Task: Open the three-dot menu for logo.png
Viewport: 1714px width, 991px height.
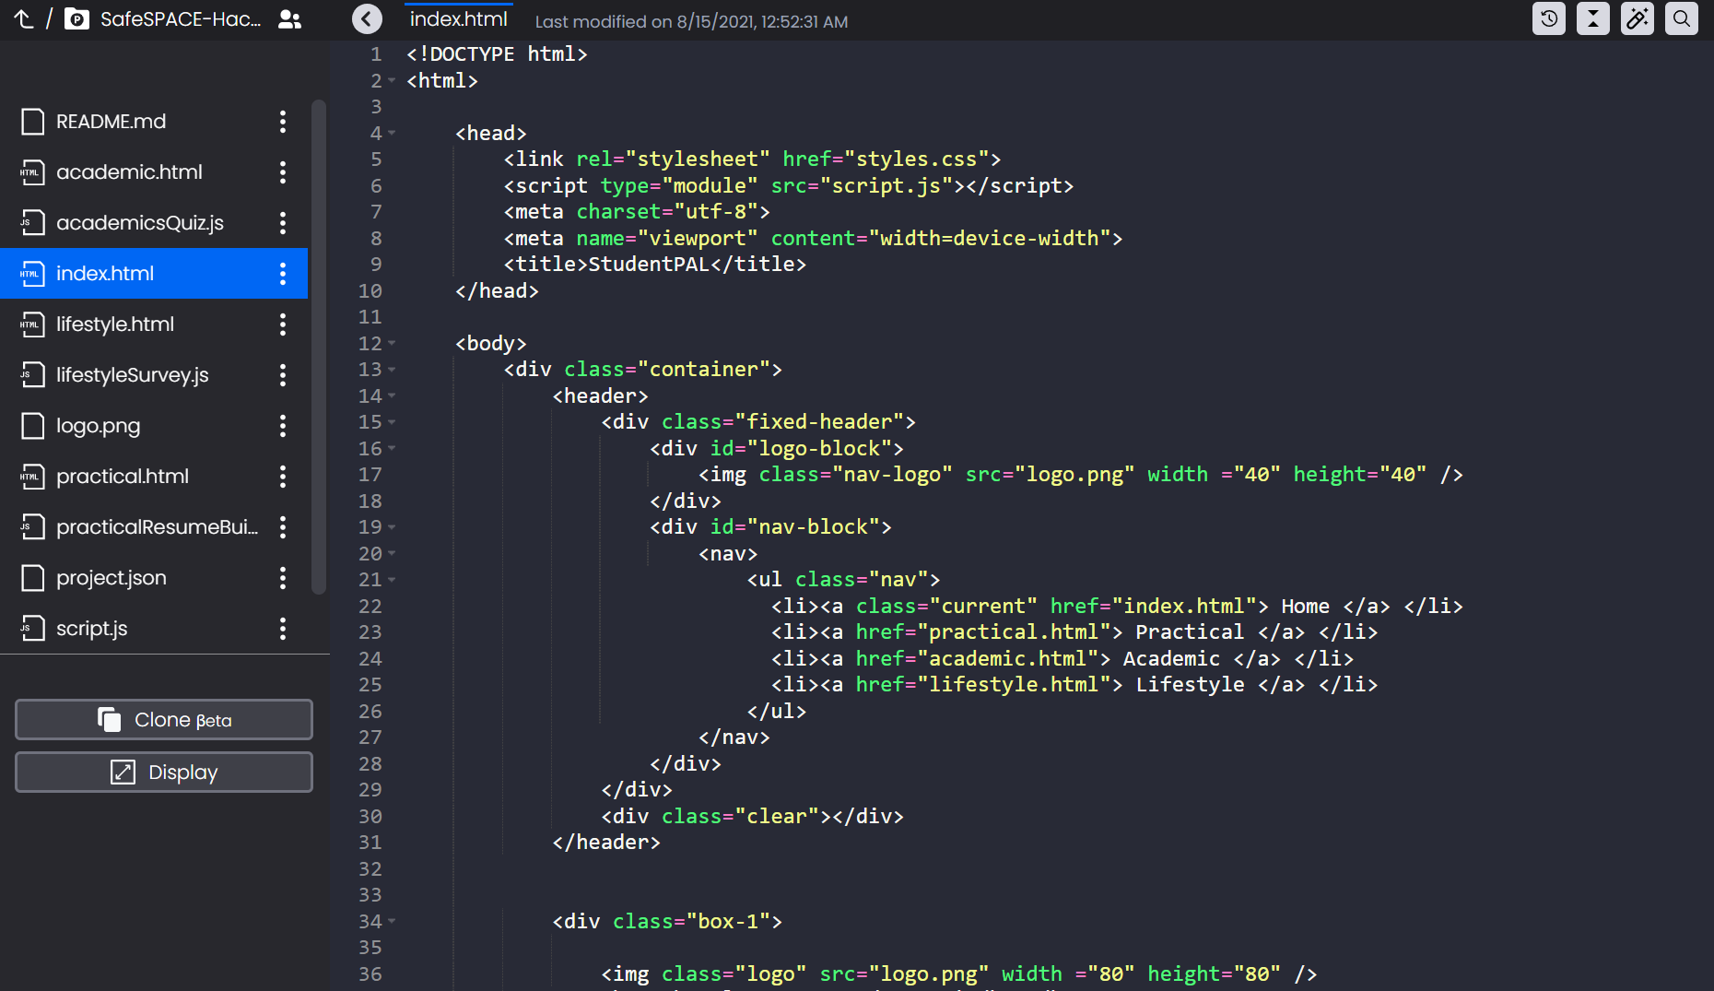Action: 283,426
